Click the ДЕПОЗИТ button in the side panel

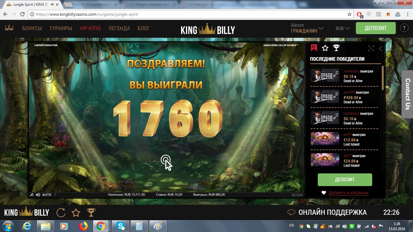click(x=345, y=179)
